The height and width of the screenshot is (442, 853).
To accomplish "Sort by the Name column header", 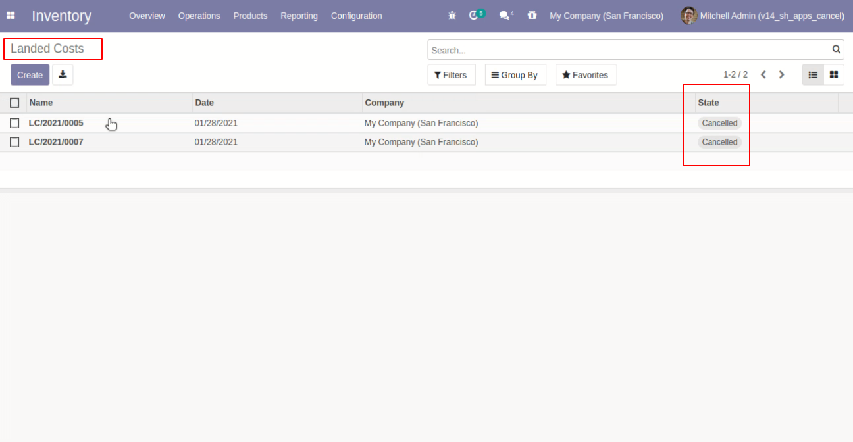I will coord(109,103).
